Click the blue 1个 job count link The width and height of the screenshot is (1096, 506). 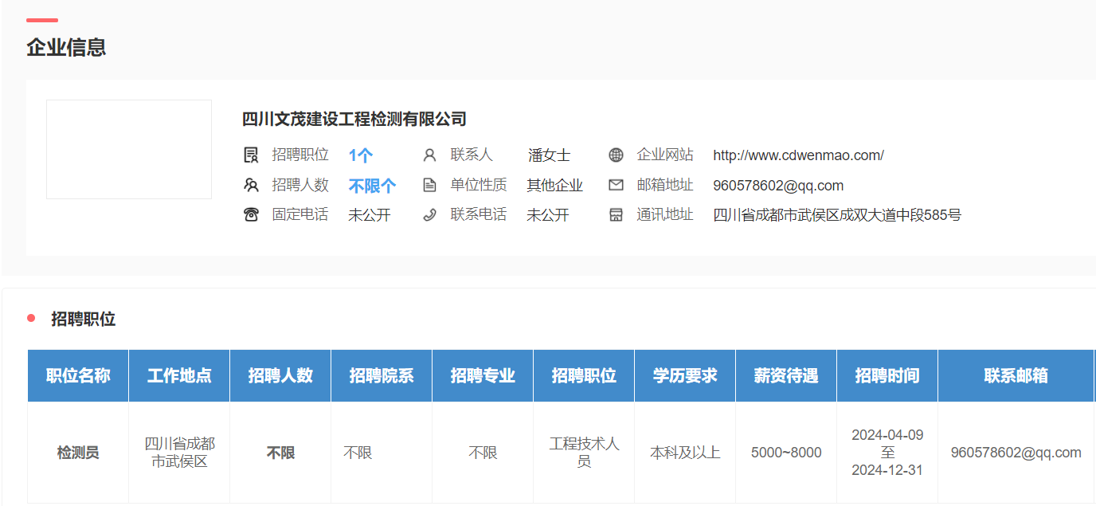coord(360,155)
